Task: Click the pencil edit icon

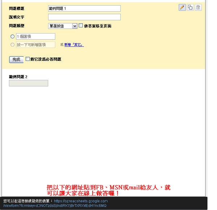Action: 182,7
